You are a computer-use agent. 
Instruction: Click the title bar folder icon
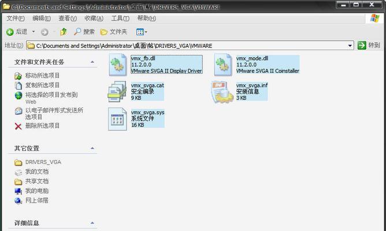[x=6, y=7]
